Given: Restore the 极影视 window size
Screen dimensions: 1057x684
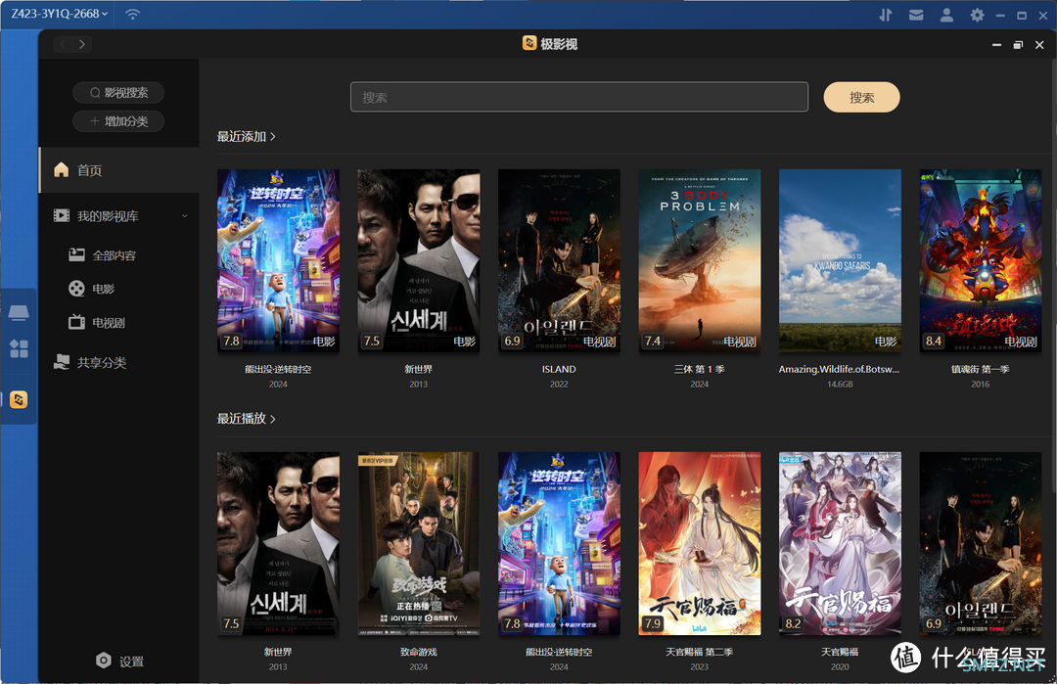Looking at the screenshot, I should [1018, 44].
